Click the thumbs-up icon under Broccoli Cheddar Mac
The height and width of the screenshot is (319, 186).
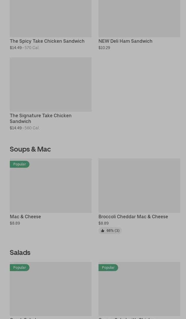[x=103, y=231]
